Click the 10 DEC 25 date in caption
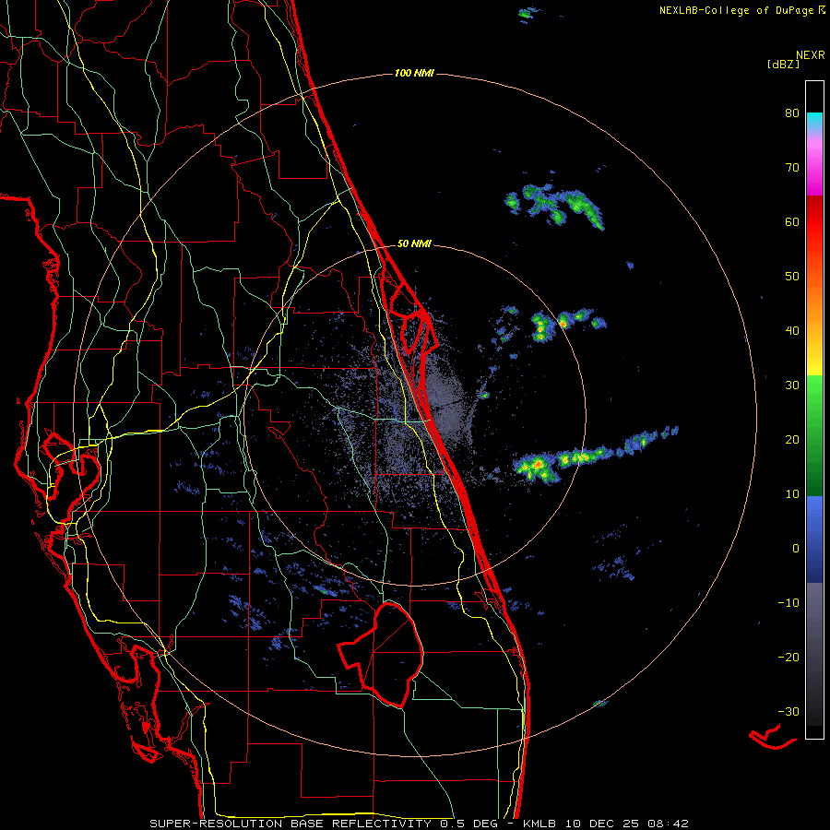830x830 pixels. (601, 824)
